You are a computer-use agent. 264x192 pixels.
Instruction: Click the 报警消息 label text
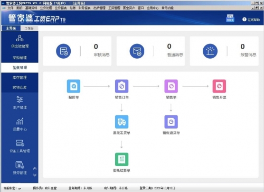pyautogui.click(x=248, y=55)
